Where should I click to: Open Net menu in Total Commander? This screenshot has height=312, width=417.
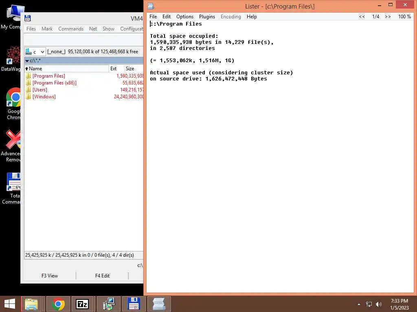click(x=93, y=29)
